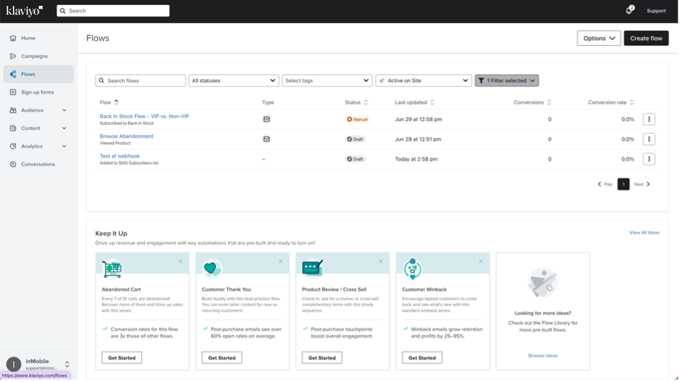Dismiss the Customer Thank You card
The height and width of the screenshot is (382, 680).
click(x=281, y=261)
